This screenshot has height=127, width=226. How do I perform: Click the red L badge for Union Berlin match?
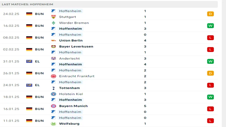[x=210, y=38]
